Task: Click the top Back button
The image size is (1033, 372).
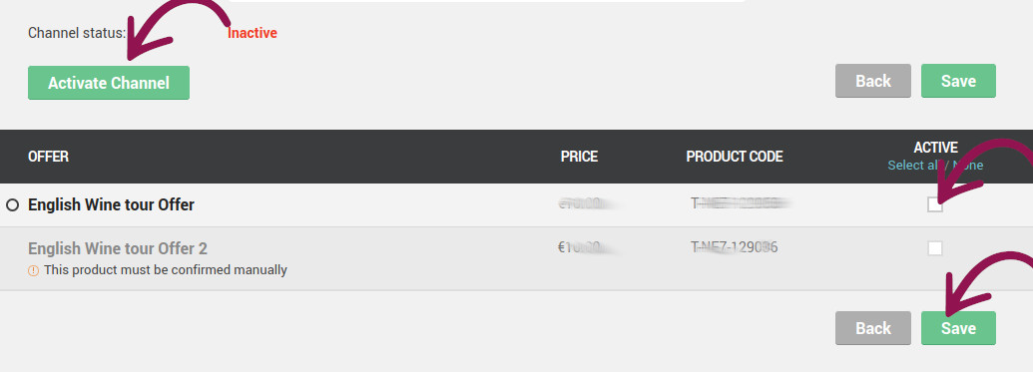Action: pos(873,81)
